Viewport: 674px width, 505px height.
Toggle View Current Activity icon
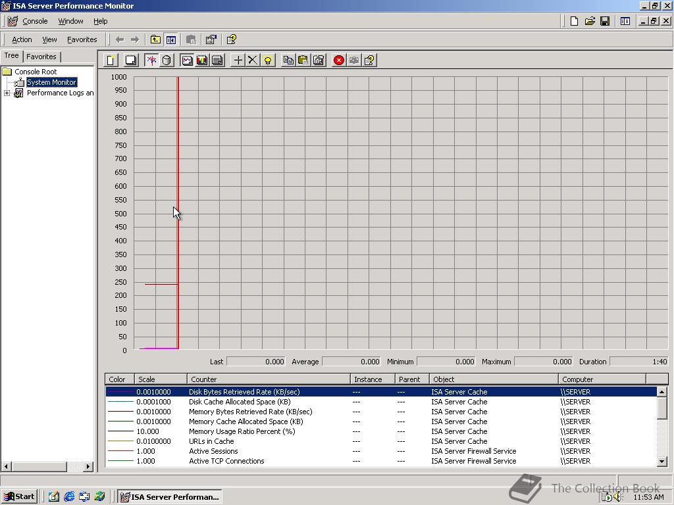[x=151, y=60]
